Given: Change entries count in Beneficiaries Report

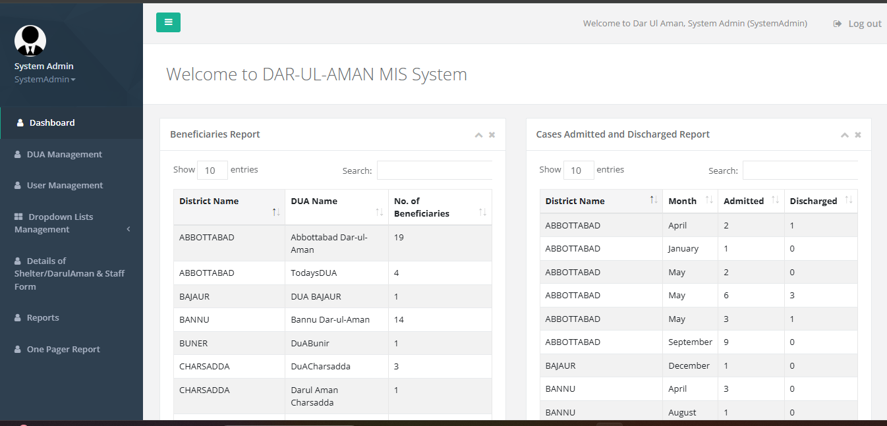Looking at the screenshot, I should 212,170.
